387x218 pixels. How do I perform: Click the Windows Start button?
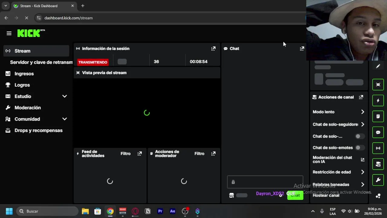[9, 211]
